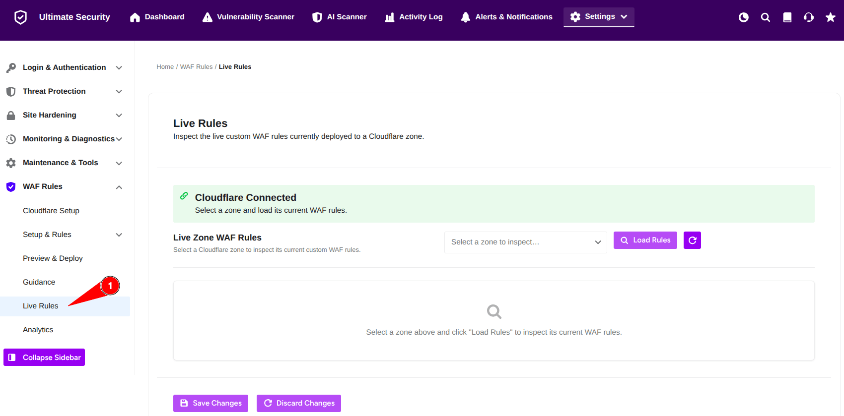The image size is (844, 416).
Task: Click the Ultimate Security brand title
Action: (74, 17)
